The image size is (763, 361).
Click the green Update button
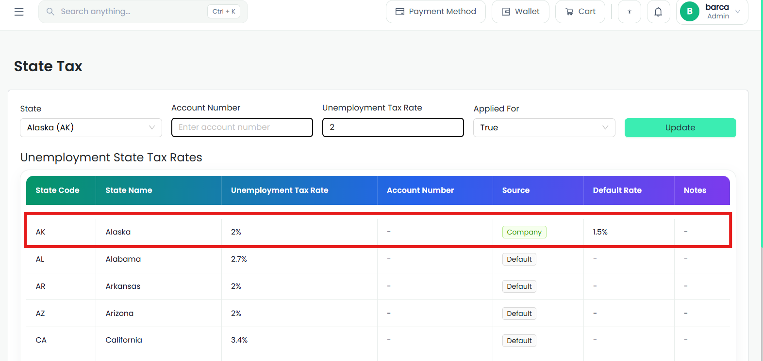[x=680, y=127]
